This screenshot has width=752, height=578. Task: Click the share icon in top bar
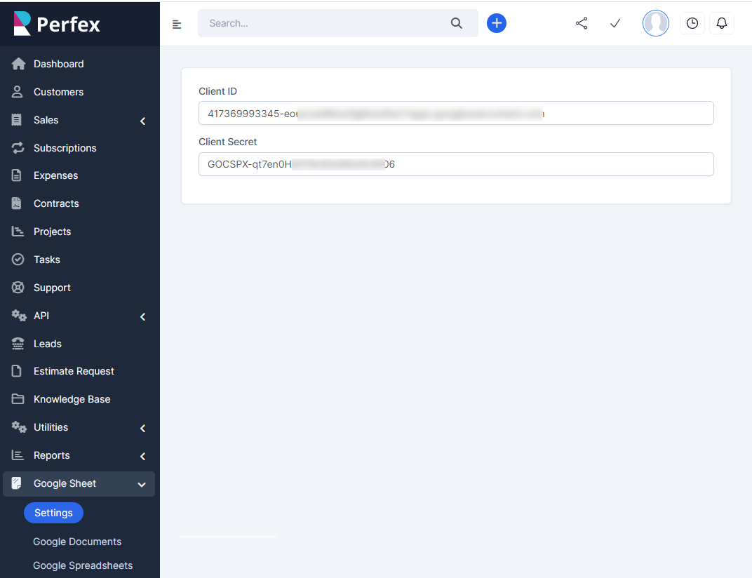[x=582, y=23]
